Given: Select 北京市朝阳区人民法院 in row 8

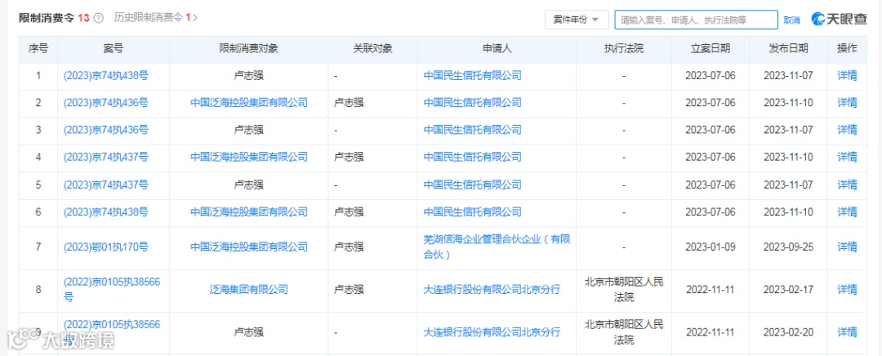Looking at the screenshot, I should click(624, 290).
